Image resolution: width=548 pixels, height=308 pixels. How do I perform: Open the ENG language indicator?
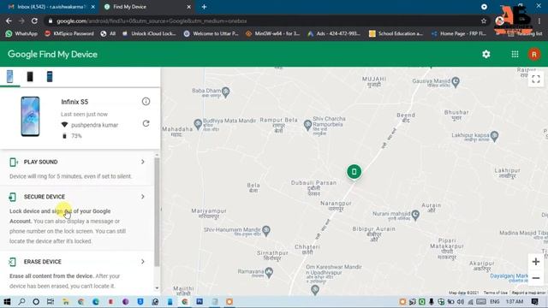click(x=495, y=301)
